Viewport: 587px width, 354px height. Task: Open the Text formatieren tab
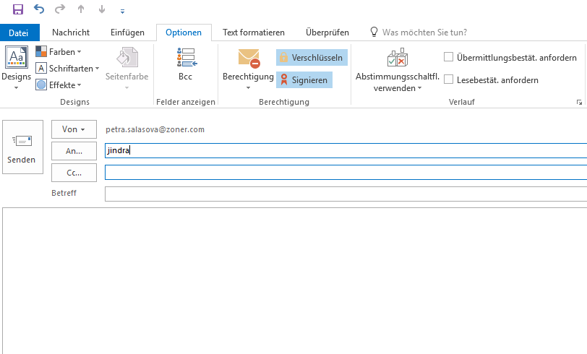[x=254, y=33]
